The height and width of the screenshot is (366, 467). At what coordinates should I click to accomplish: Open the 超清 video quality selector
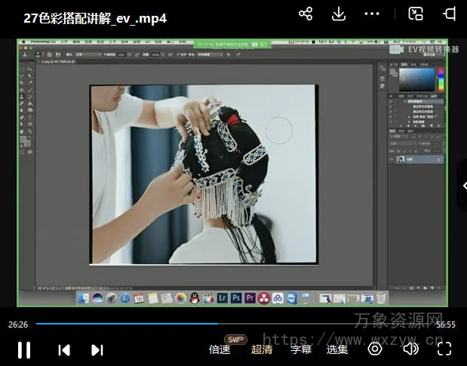[262, 349]
